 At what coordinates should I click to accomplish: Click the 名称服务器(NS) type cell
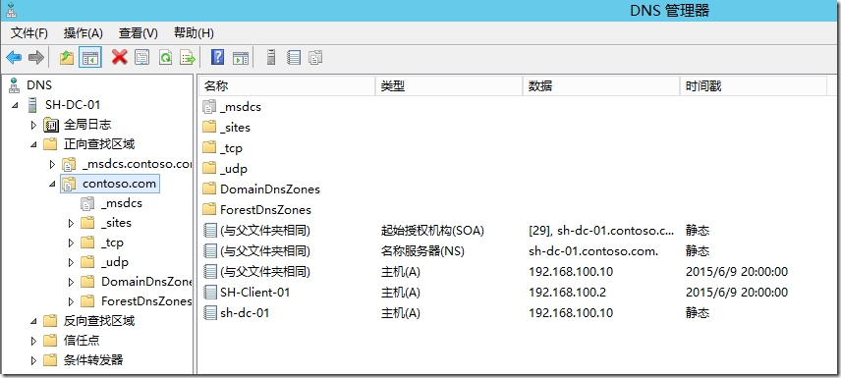[422, 251]
